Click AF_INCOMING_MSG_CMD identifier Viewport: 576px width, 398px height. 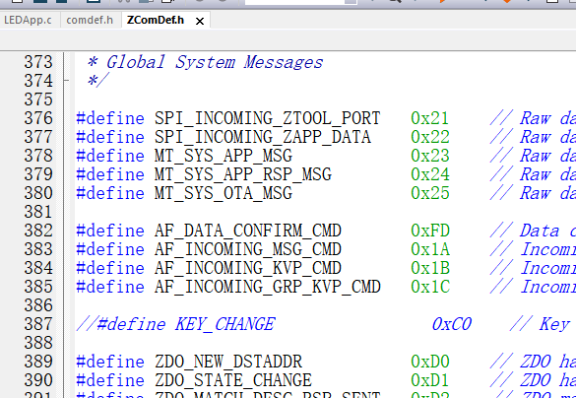click(x=247, y=249)
